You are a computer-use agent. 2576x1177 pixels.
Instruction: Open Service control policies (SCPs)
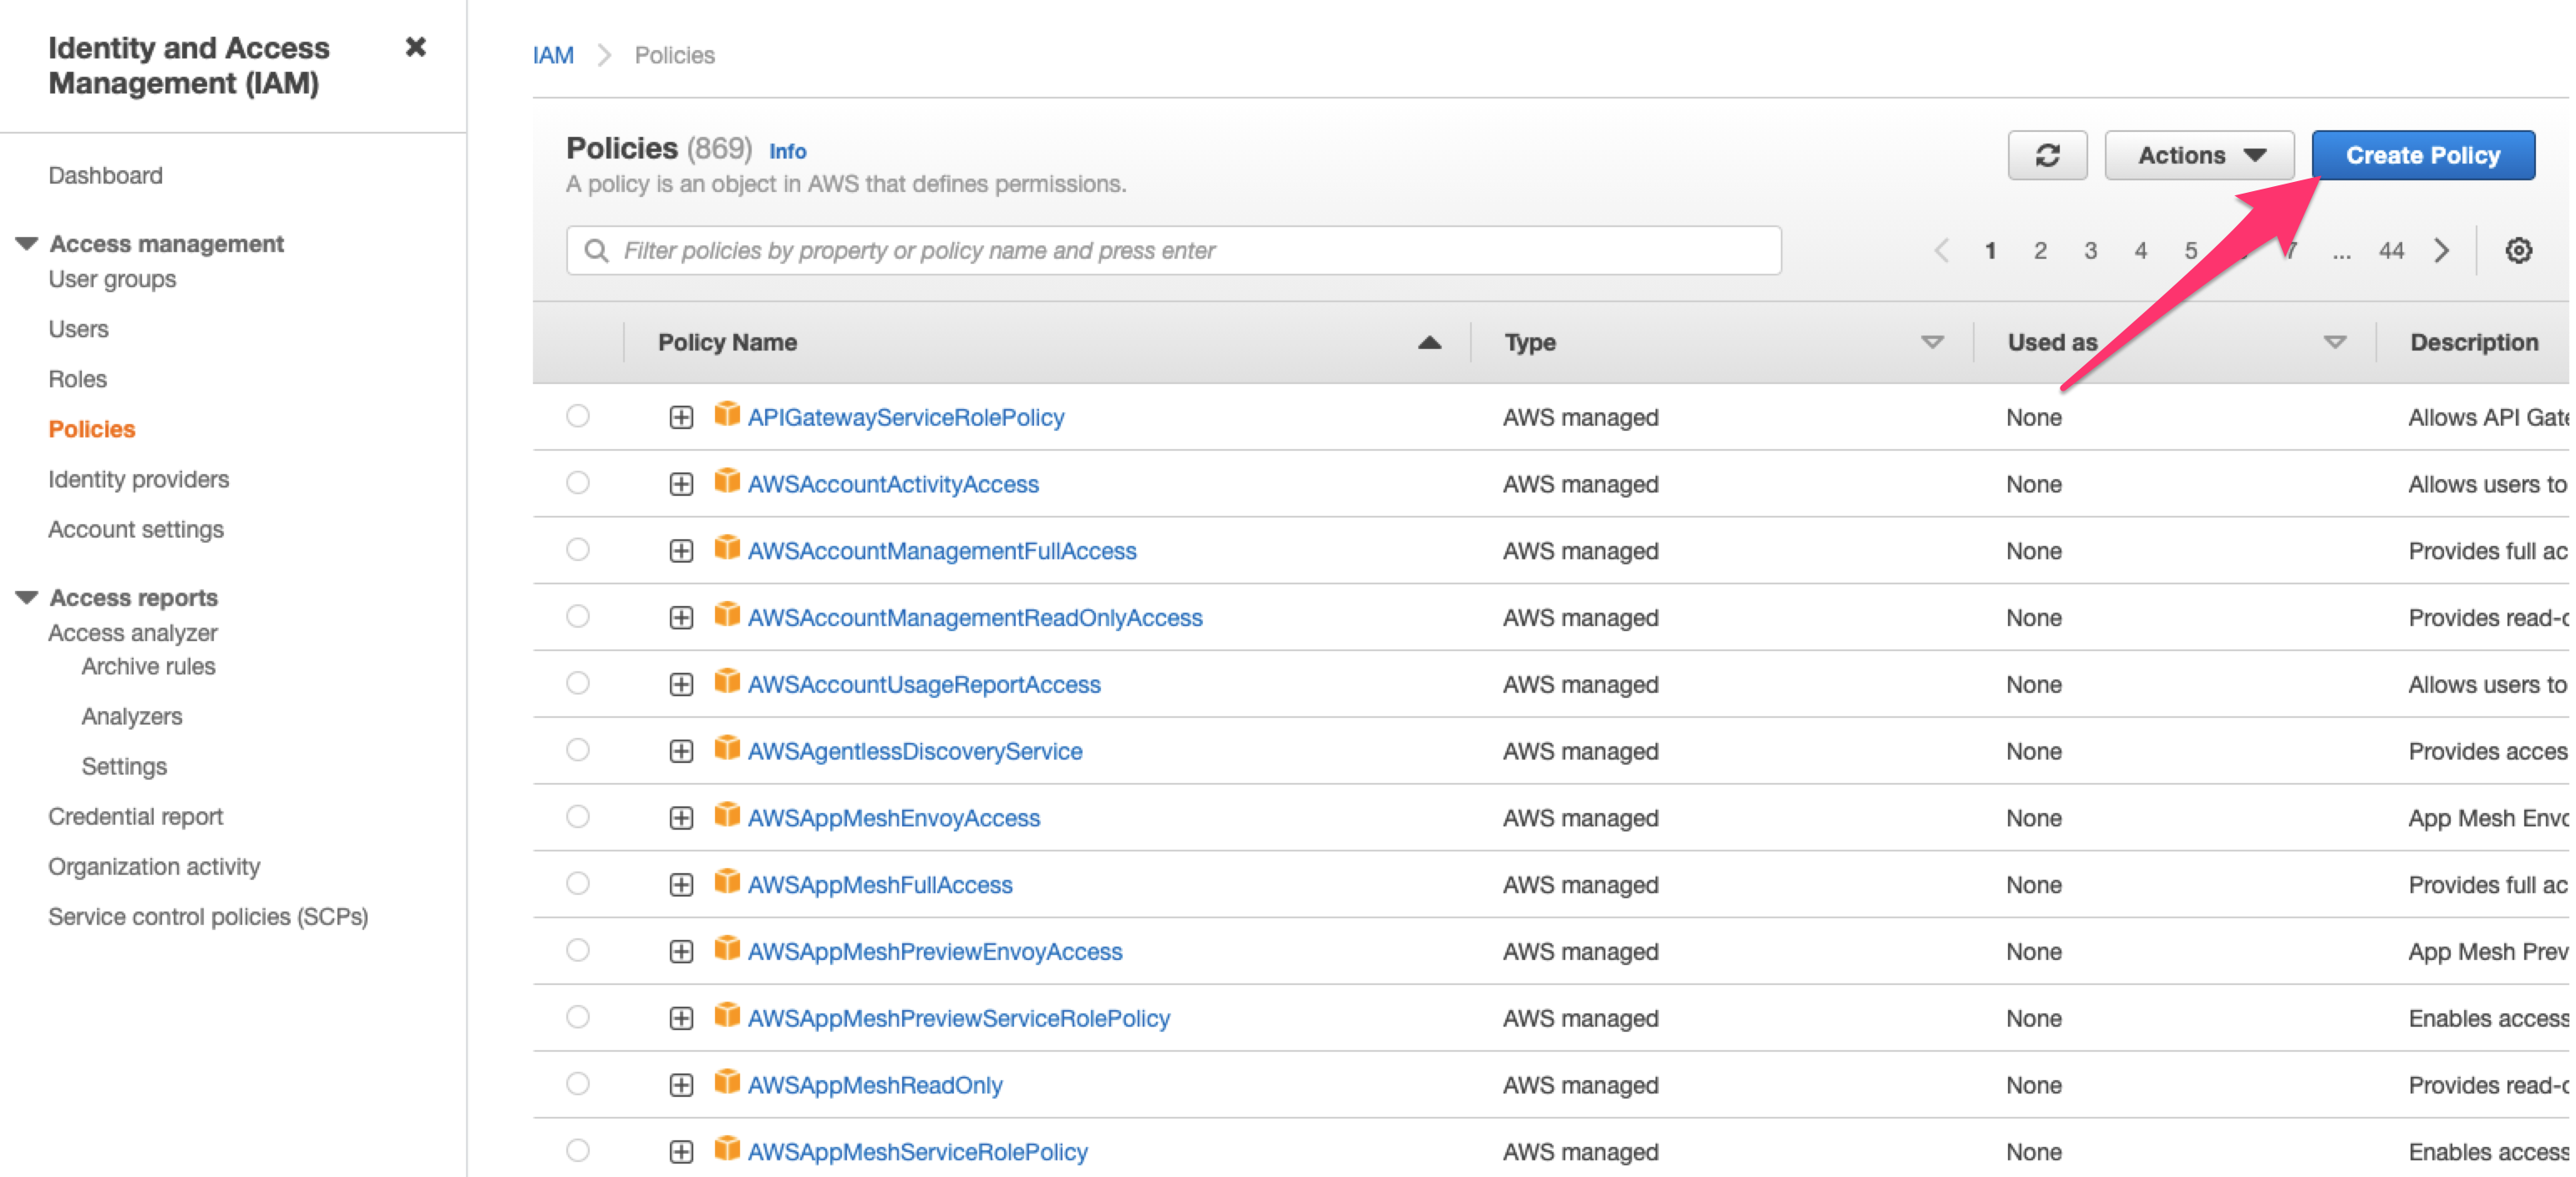click(208, 917)
